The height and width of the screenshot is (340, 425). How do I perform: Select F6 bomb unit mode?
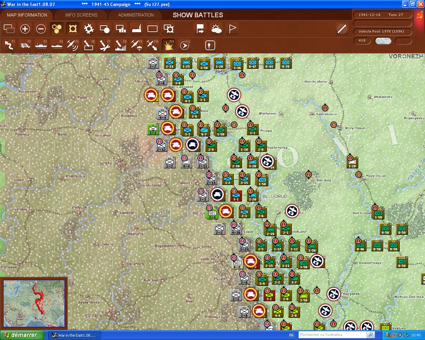89,45
